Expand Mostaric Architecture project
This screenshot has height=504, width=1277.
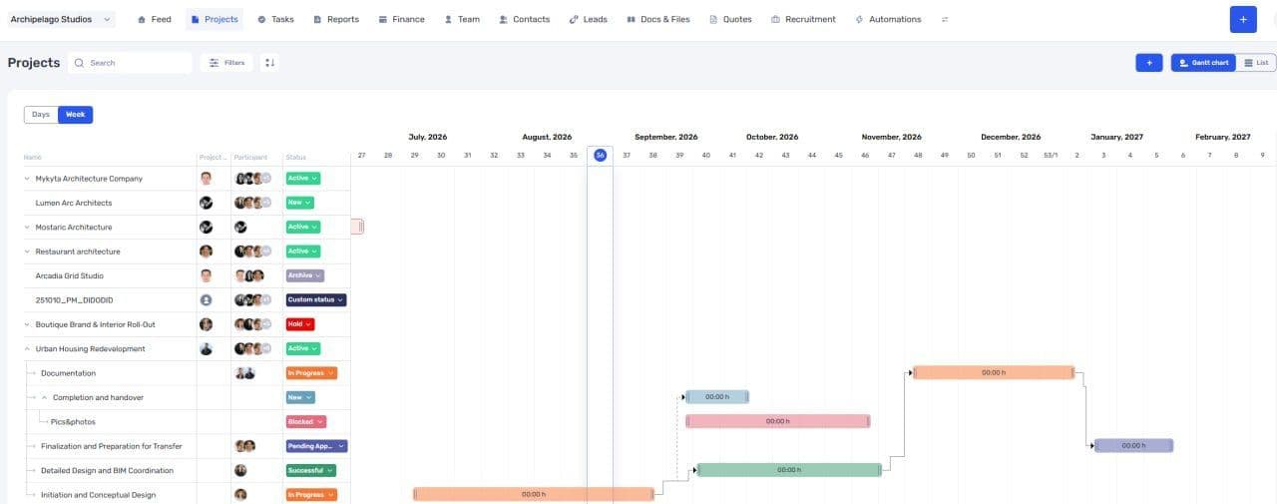click(27, 228)
